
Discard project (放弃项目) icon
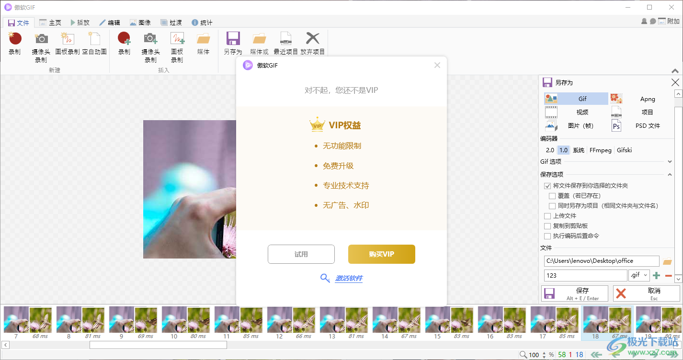point(312,39)
